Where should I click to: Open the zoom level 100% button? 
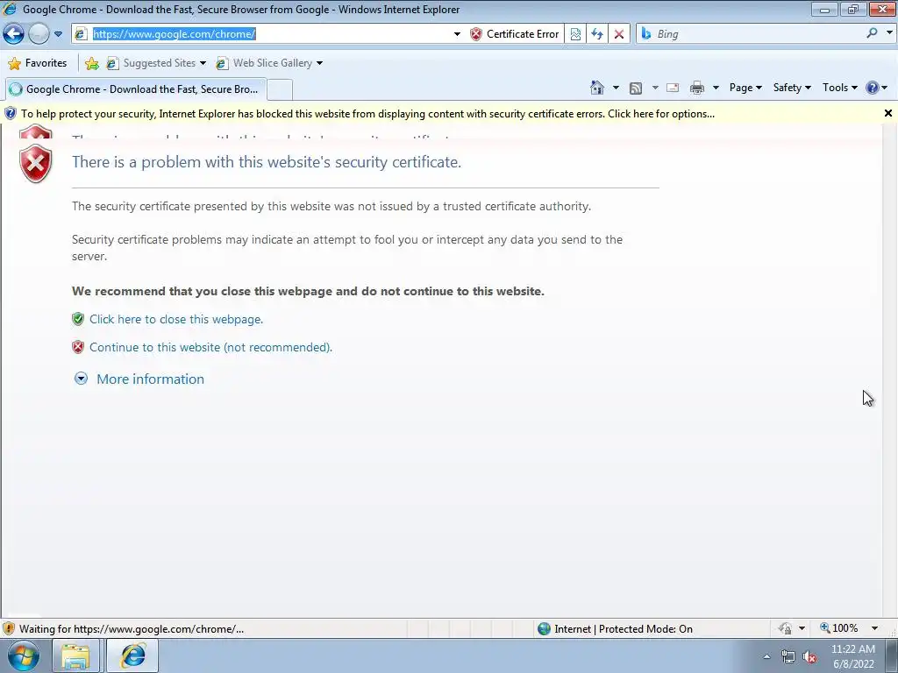coord(839,628)
